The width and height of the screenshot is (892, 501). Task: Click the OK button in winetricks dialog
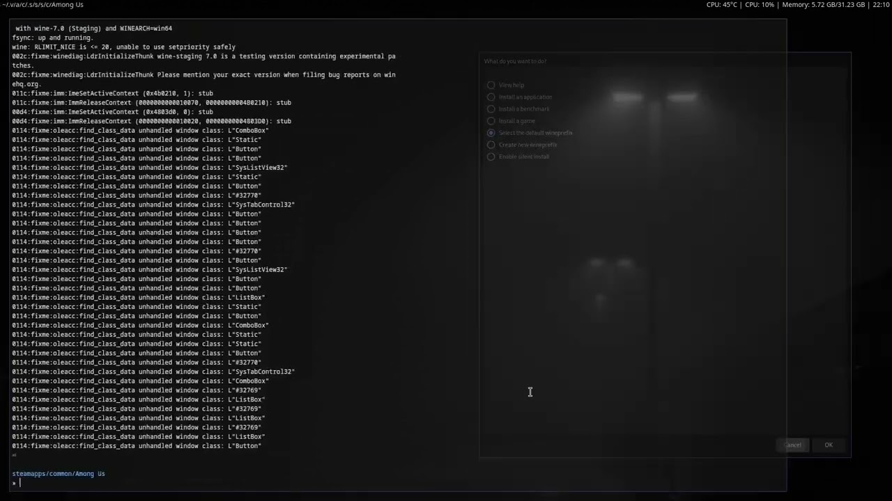829,445
